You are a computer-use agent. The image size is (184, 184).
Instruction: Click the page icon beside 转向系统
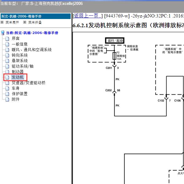tap(7, 55)
